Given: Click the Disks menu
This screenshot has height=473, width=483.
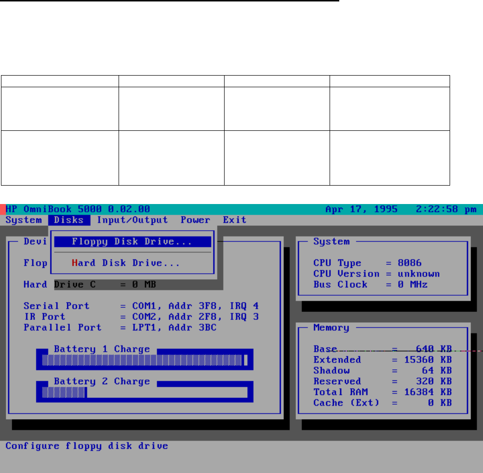Looking at the screenshot, I should point(69,220).
